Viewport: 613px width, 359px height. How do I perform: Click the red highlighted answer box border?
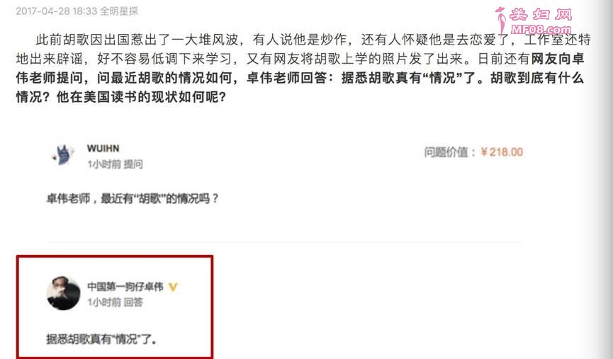[x=115, y=256]
